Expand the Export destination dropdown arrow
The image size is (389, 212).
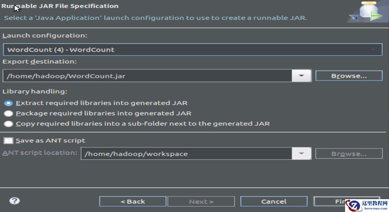(x=301, y=76)
